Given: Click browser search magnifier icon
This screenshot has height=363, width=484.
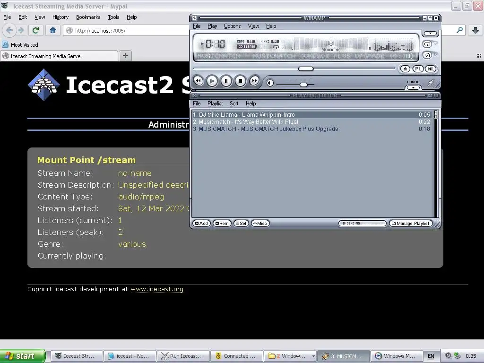Looking at the screenshot, I should pyautogui.click(x=459, y=30).
